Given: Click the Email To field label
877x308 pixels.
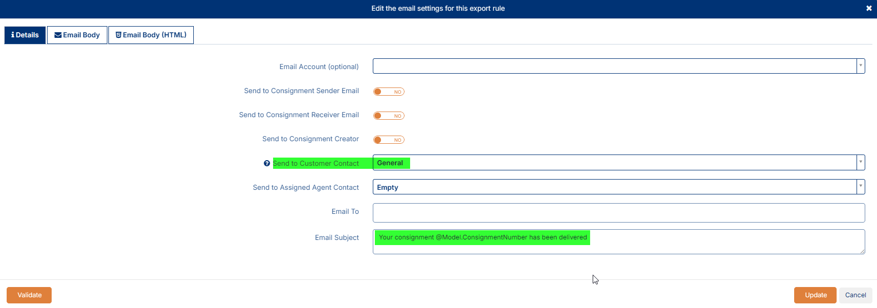Looking at the screenshot, I should point(345,211).
